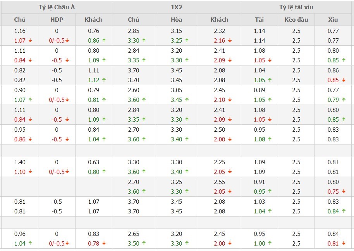Open the Tỷ lệ tài xỉu section header
Image resolution: width=354 pixels, height=251 pixels.
296,7
